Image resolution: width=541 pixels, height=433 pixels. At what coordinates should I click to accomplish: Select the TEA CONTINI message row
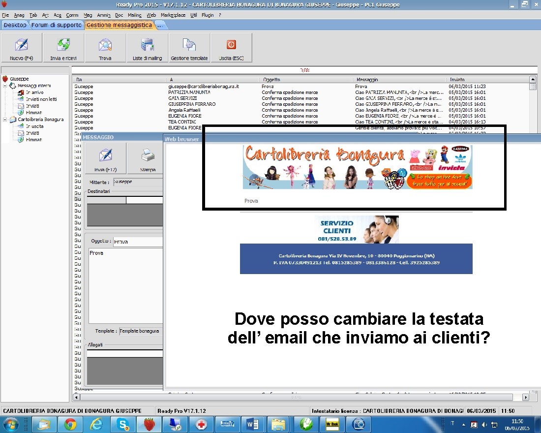pos(300,122)
